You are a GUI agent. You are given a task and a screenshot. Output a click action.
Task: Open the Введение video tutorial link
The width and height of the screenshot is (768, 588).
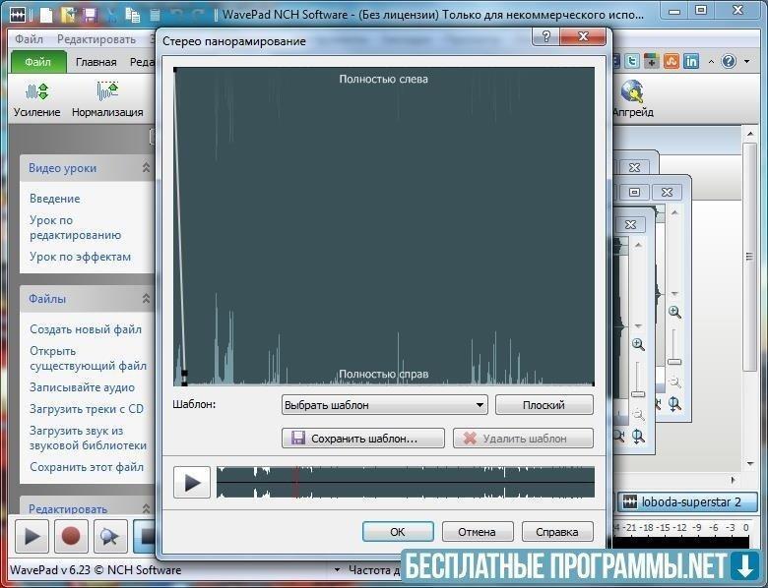[x=55, y=199]
